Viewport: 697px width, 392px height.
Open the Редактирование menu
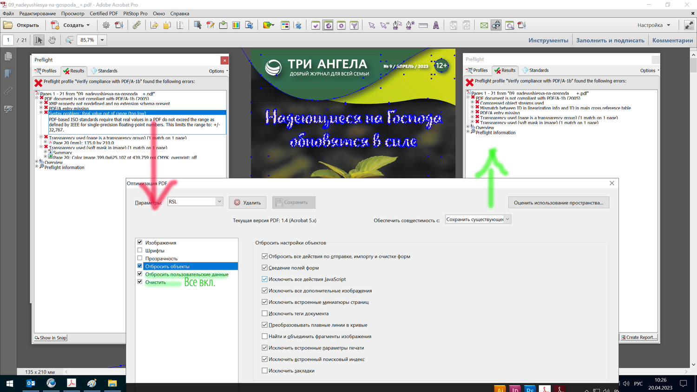coord(37,13)
